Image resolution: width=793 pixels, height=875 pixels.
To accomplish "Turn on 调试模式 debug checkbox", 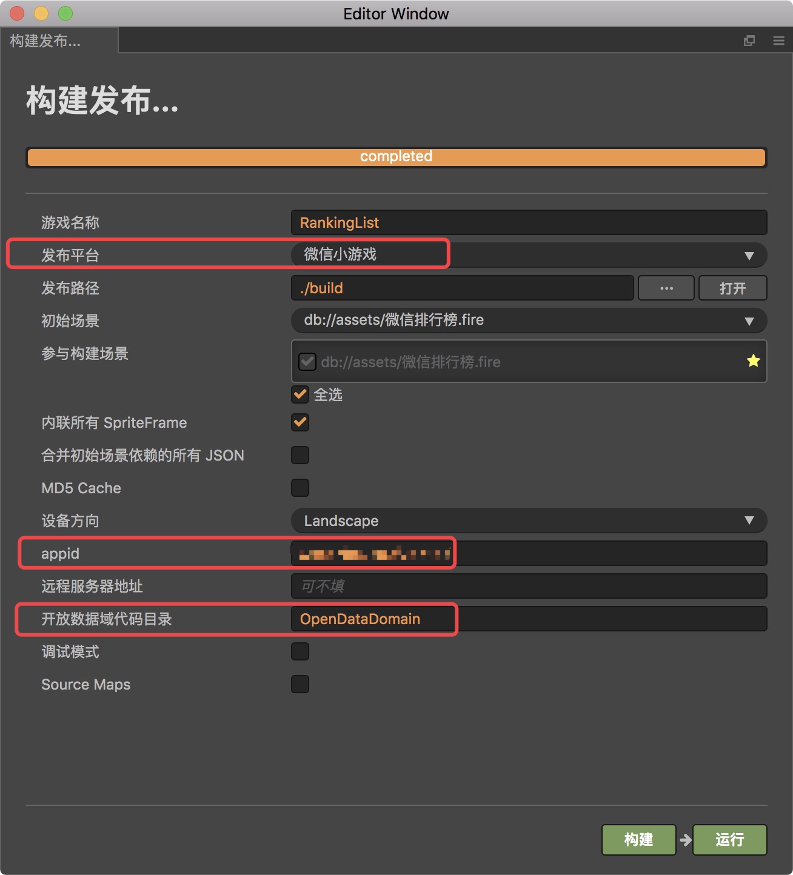I will 300,651.
